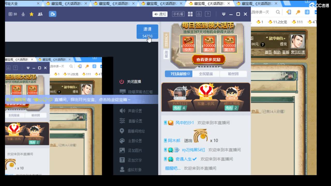Click the gift coin icon sent by 阿木郎

(x=201, y=136)
